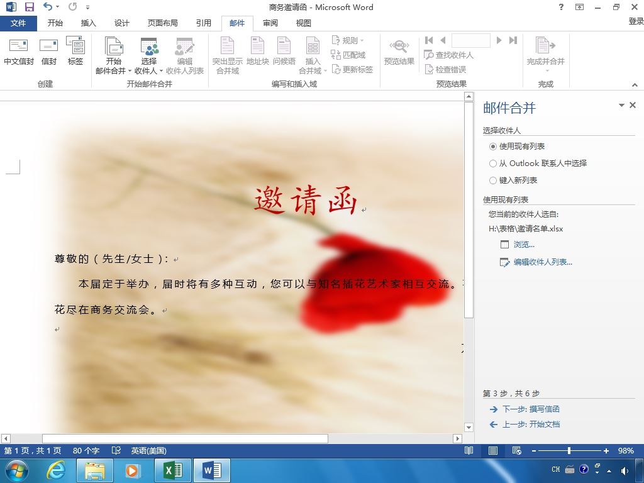Open the undo history dropdown arrow
Viewport: 644px width, 483px height.
click(57, 7)
